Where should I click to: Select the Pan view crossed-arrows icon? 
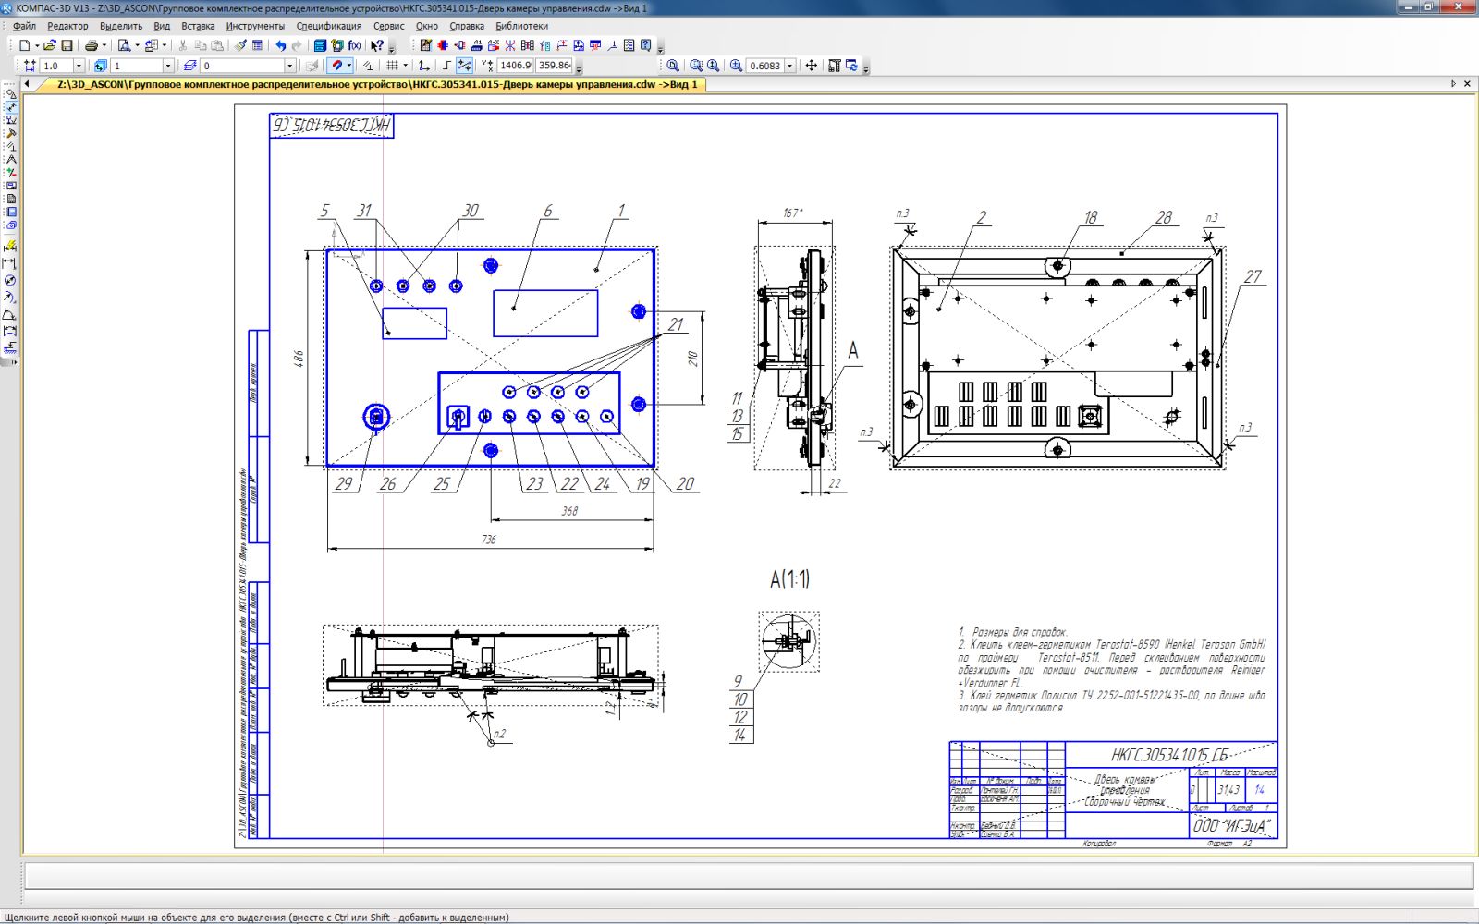[811, 66]
